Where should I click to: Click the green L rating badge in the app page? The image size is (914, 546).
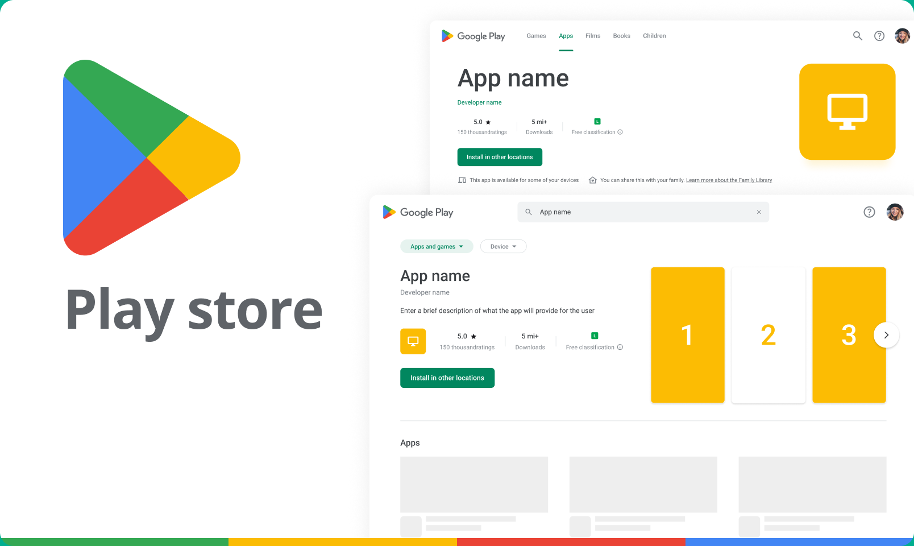[x=597, y=121]
